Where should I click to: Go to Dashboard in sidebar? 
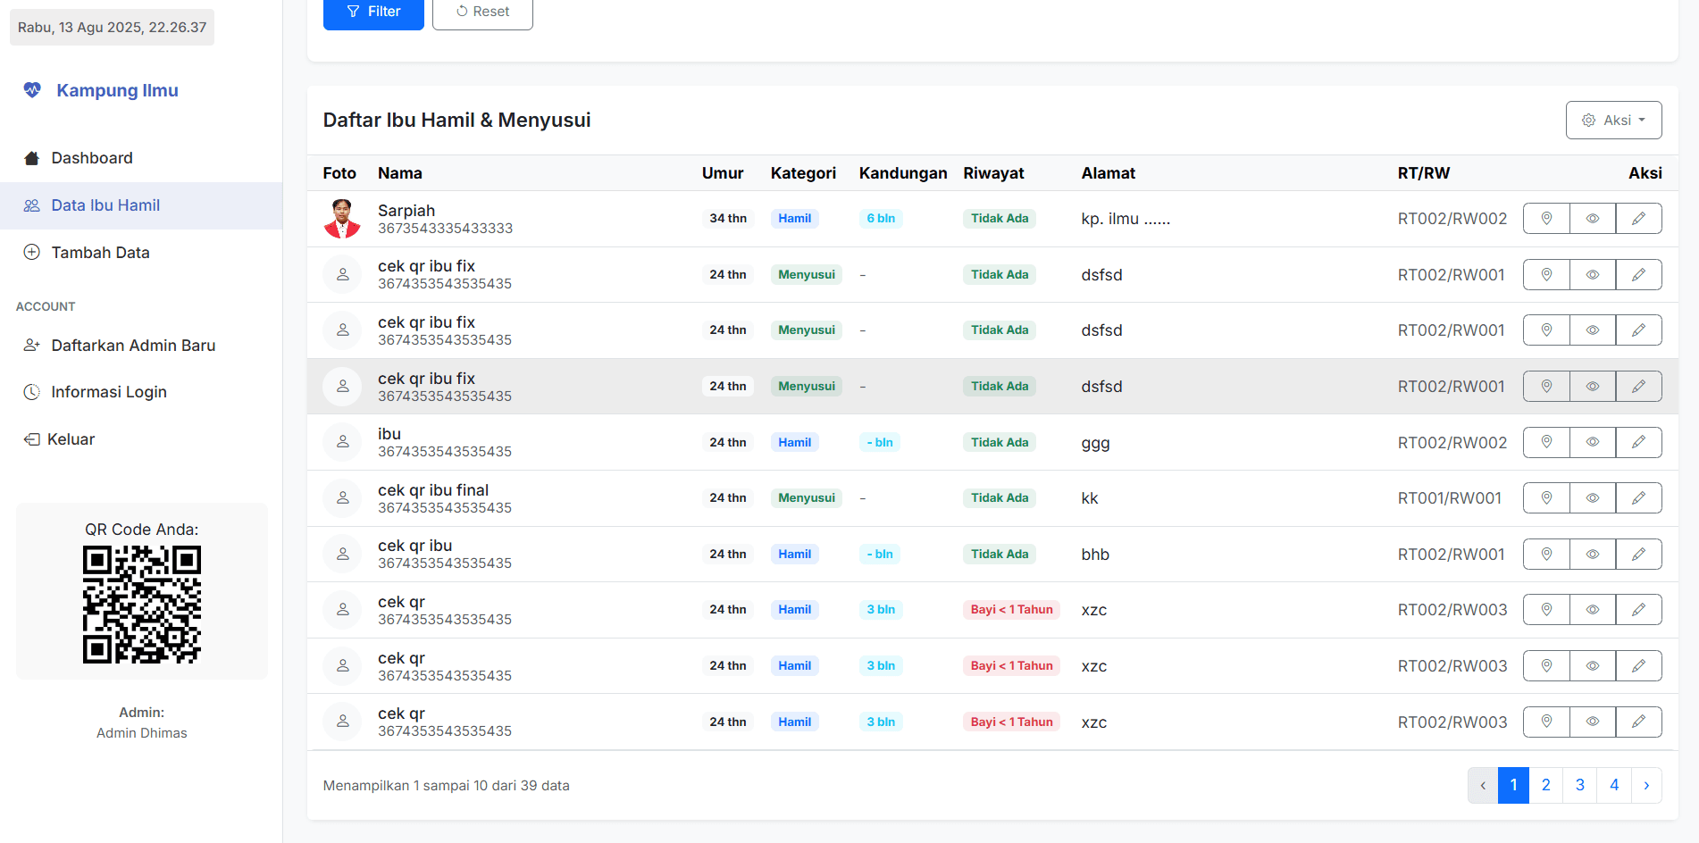[141, 158]
